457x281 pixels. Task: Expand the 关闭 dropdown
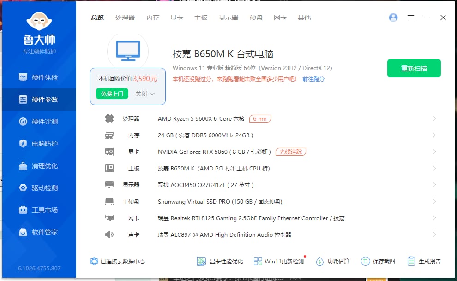tap(145, 94)
